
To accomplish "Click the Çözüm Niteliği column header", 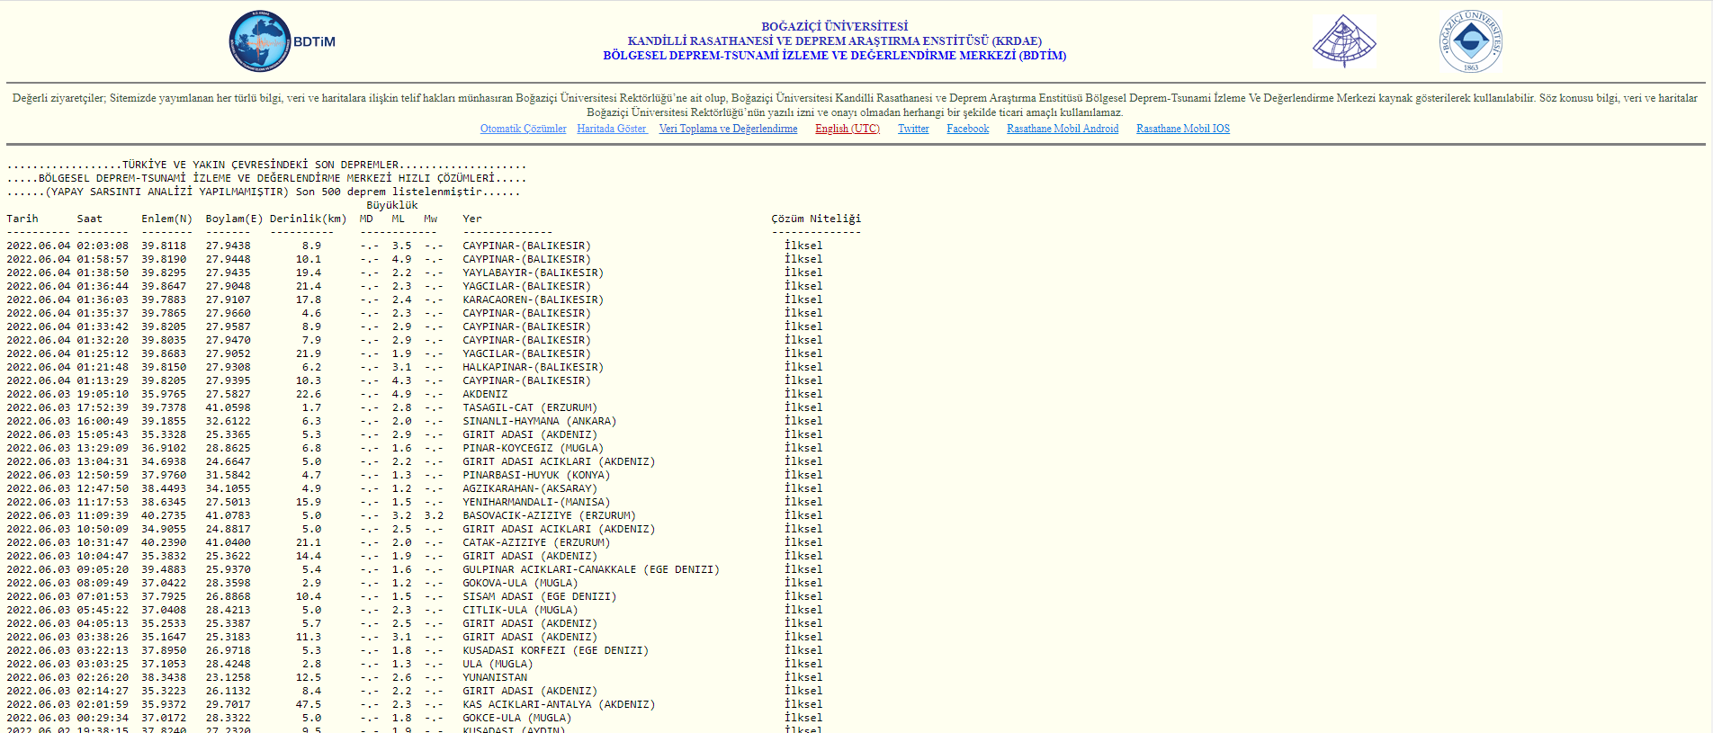I will click(815, 219).
